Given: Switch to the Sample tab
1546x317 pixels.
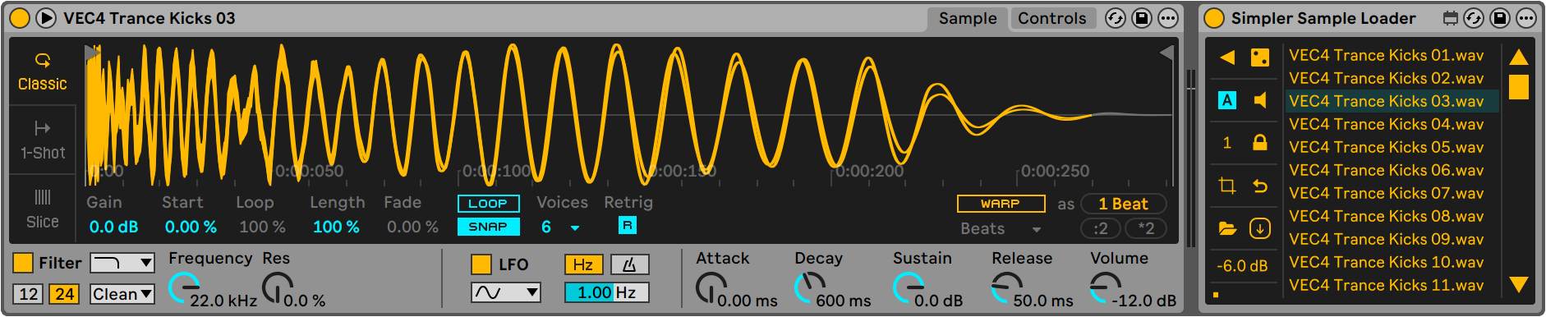Looking at the screenshot, I should (968, 18).
